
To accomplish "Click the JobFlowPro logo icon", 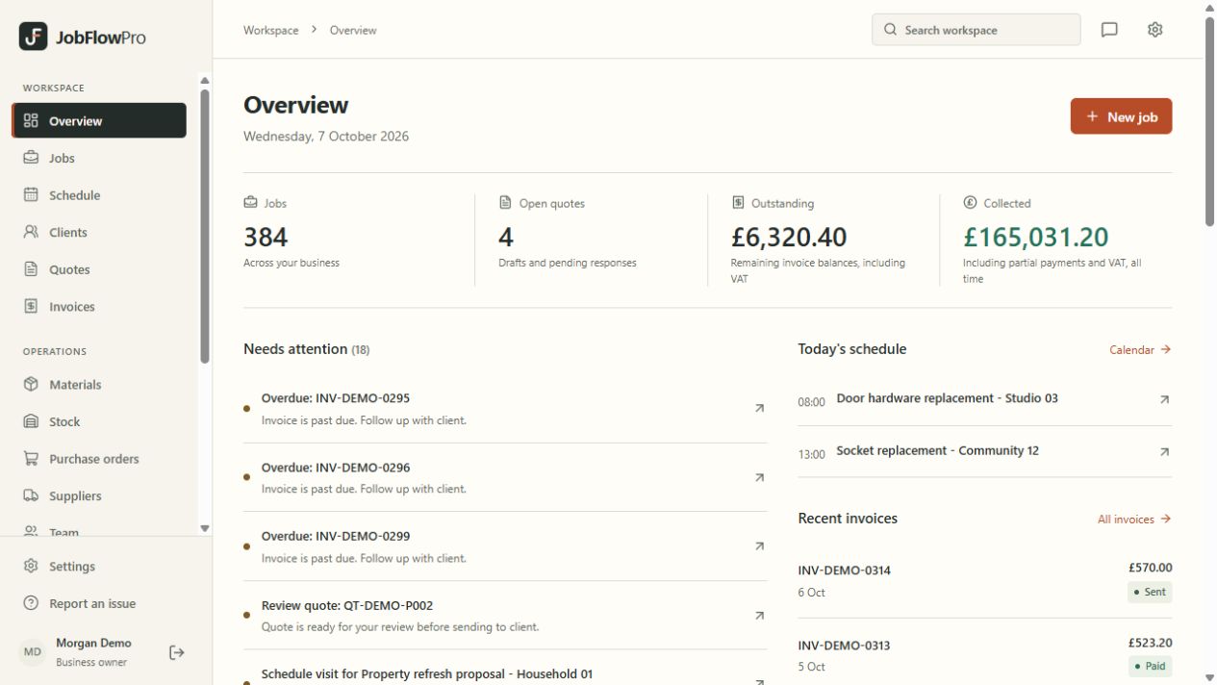I will (33, 37).
